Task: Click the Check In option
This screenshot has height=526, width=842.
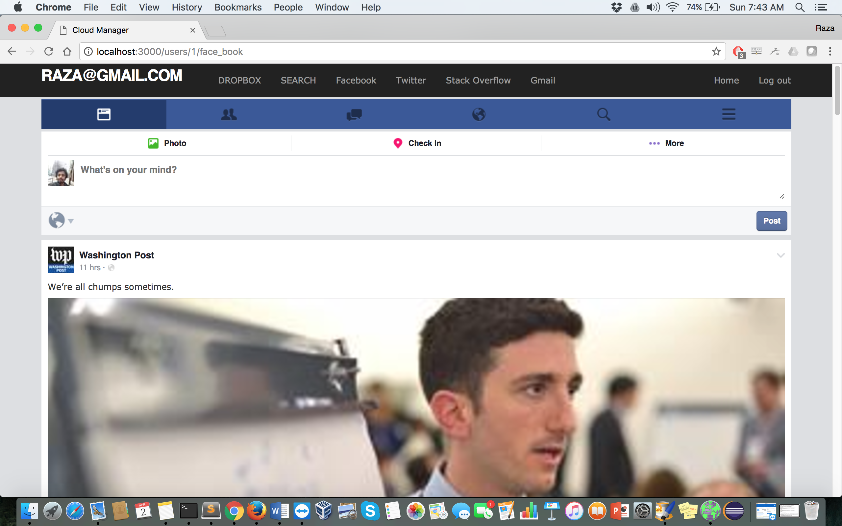Action: [417, 143]
